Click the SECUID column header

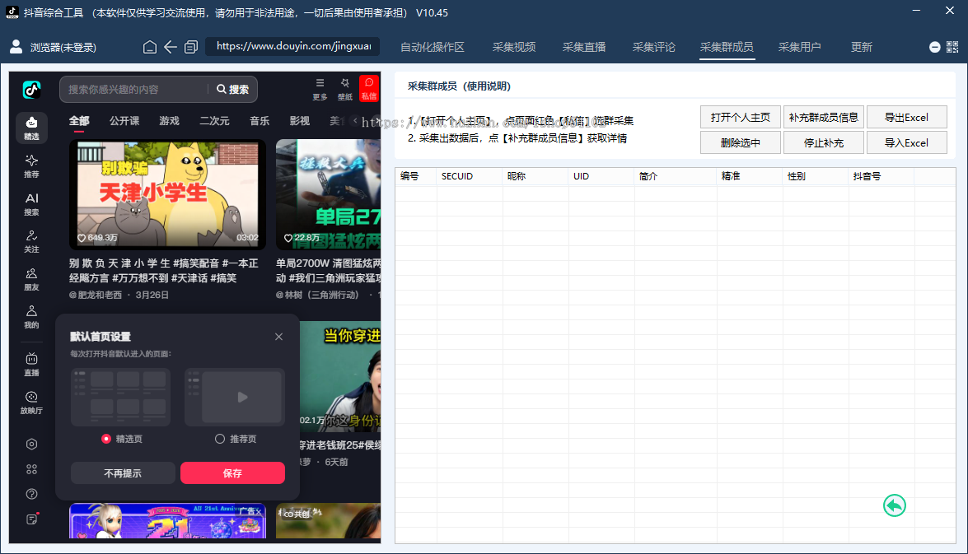pos(470,176)
